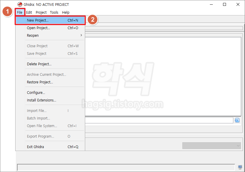Open the Tools menu
Viewport: 245px width, 172px height.
pyautogui.click(x=54, y=12)
